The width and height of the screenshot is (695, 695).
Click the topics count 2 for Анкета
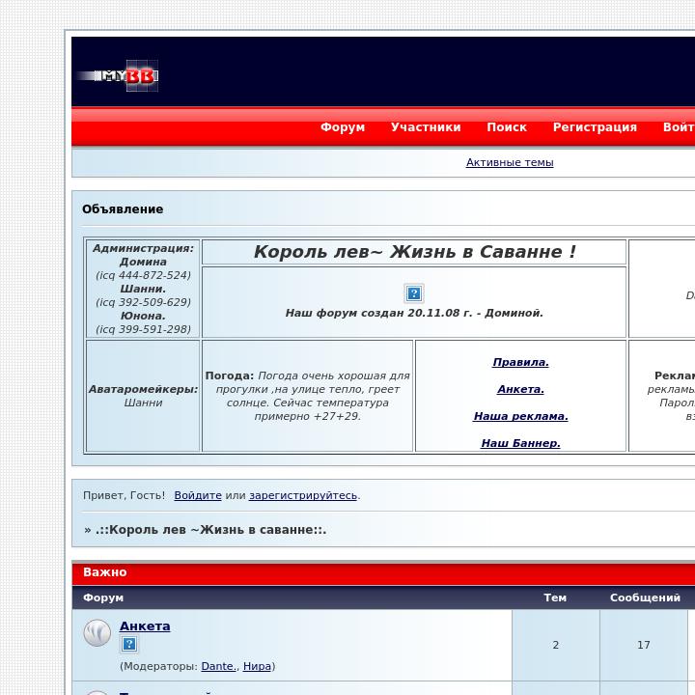(556, 645)
